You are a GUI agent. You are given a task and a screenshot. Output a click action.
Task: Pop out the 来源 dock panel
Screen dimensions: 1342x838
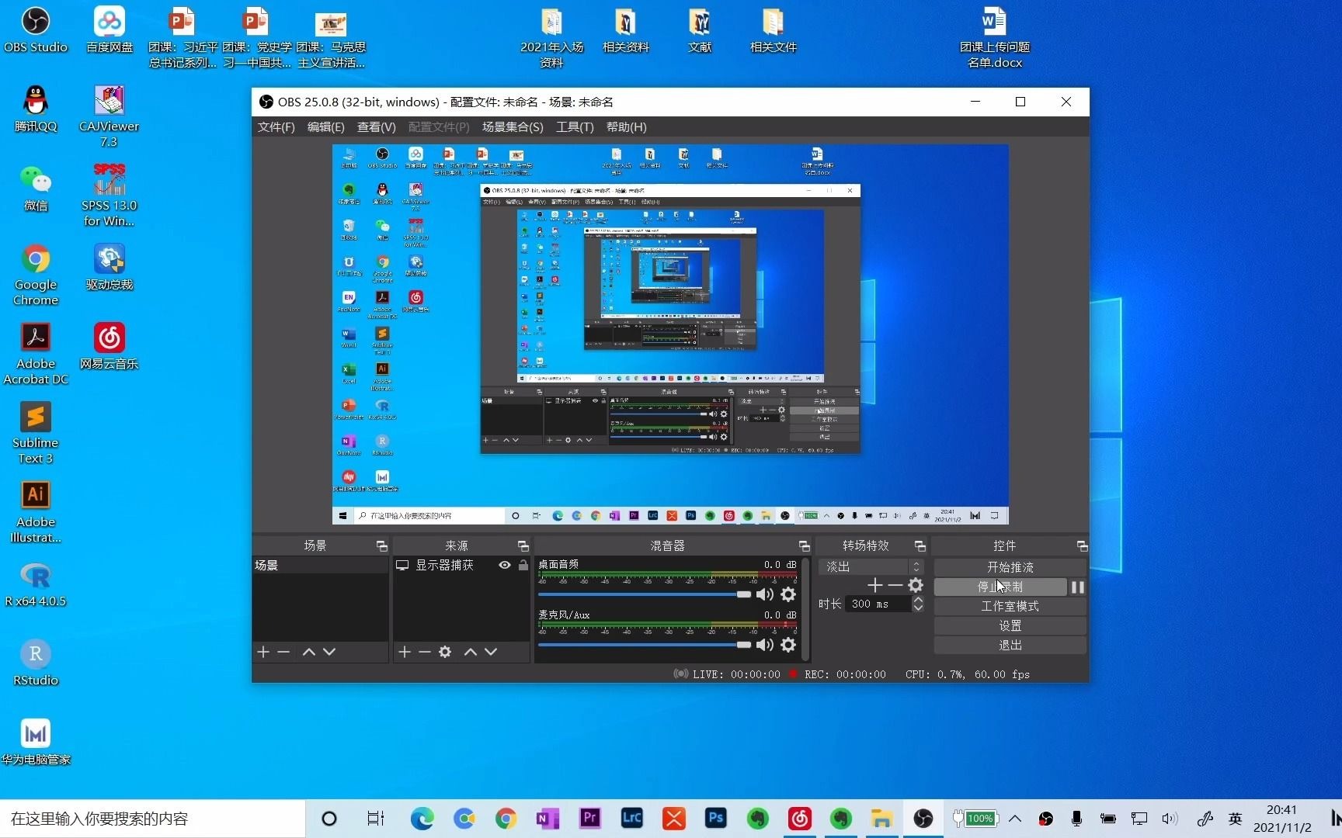(523, 546)
